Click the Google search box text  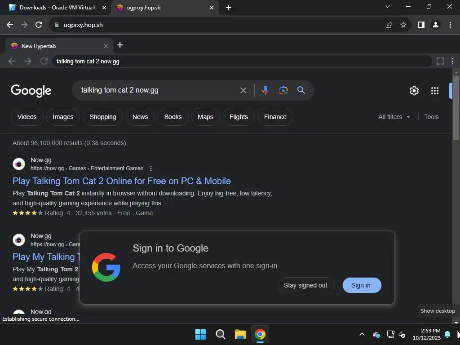point(119,90)
